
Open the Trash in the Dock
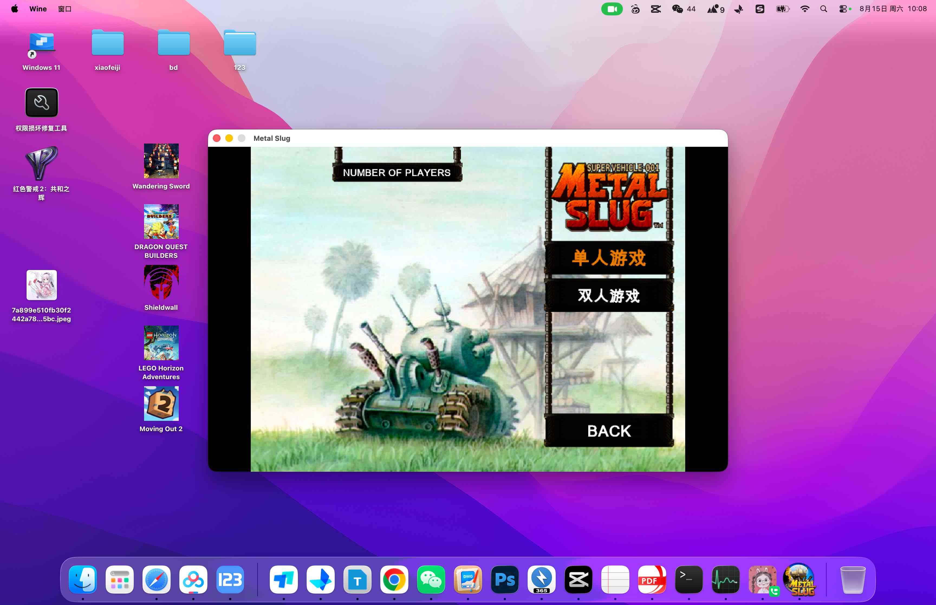pyautogui.click(x=853, y=580)
